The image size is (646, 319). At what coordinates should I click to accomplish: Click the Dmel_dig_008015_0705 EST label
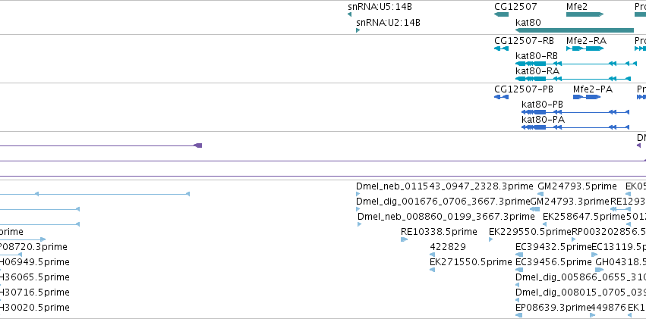[581, 292]
